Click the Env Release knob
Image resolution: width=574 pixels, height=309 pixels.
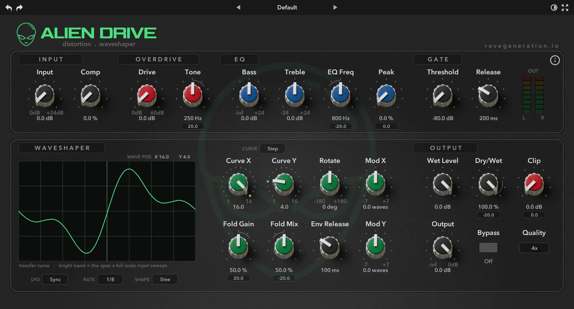[330, 247]
